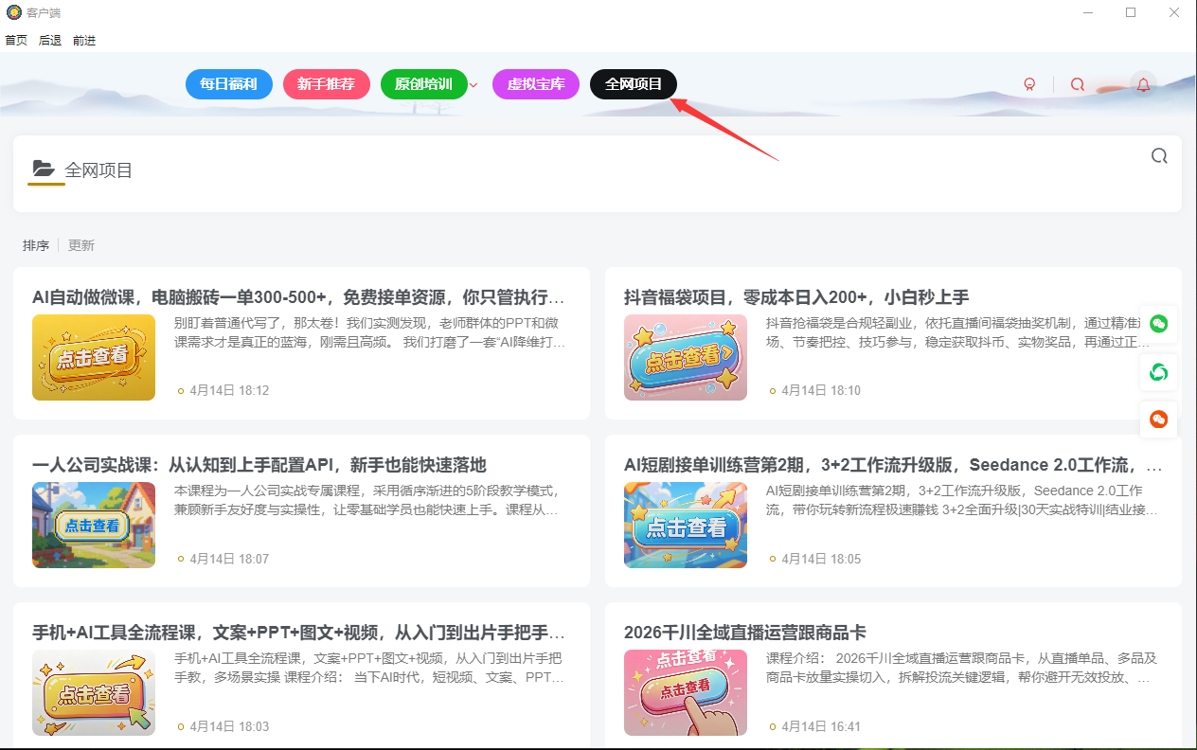The image size is (1197, 750).
Task: Click the 后退 navigation control
Action: [x=49, y=40]
